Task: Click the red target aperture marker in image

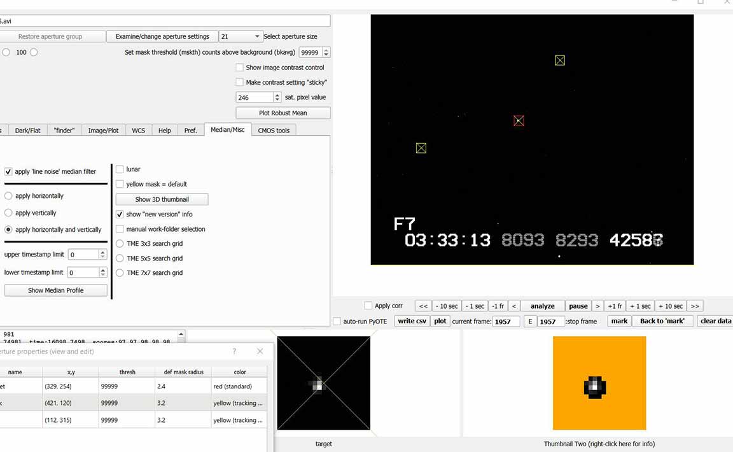Action: pyautogui.click(x=519, y=120)
